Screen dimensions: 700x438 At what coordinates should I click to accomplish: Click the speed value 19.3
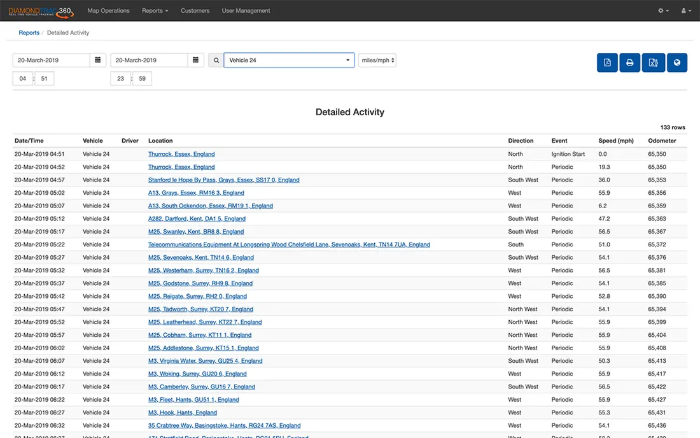(x=604, y=167)
